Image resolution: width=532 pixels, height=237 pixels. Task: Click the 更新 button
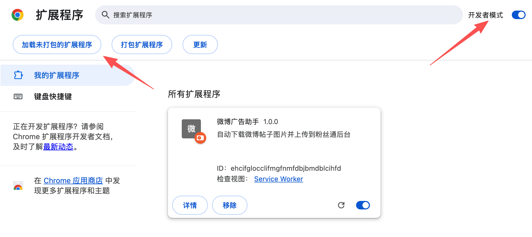[x=200, y=45]
